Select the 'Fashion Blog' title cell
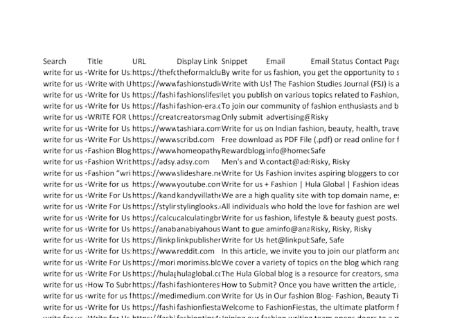Viewport: 471px width, 318px height. pos(109,151)
